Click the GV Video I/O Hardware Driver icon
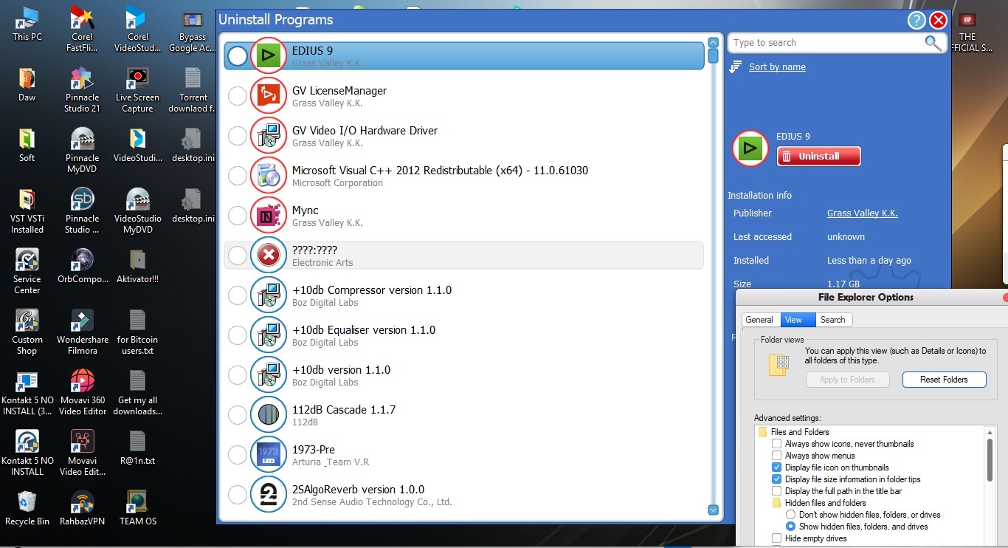This screenshot has height=548, width=1008. 269,136
